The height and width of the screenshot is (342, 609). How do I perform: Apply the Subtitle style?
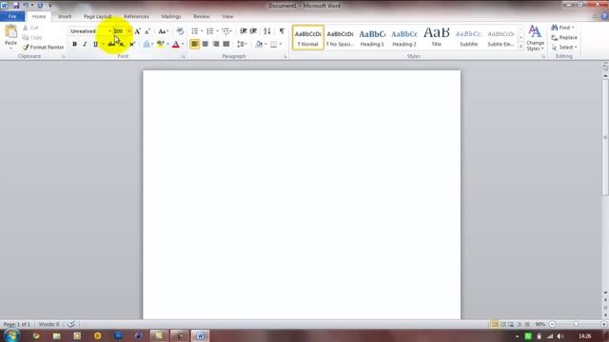[x=469, y=38]
